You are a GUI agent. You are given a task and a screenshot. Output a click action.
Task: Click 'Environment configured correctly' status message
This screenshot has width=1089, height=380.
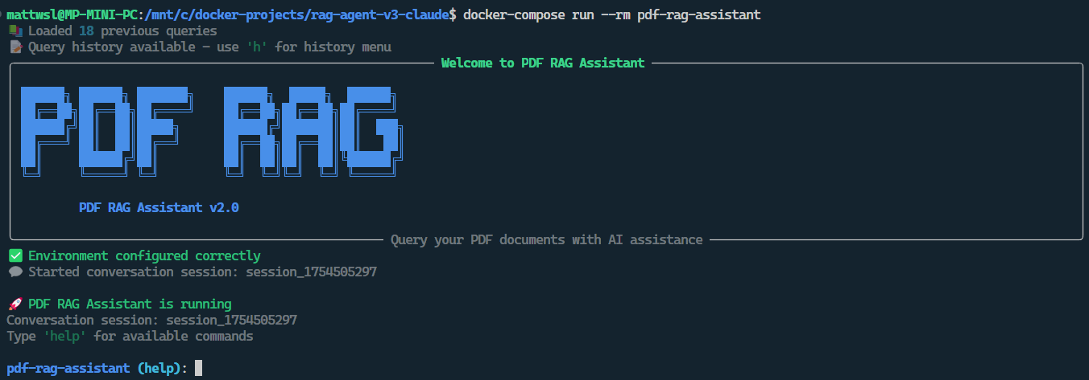(x=144, y=255)
